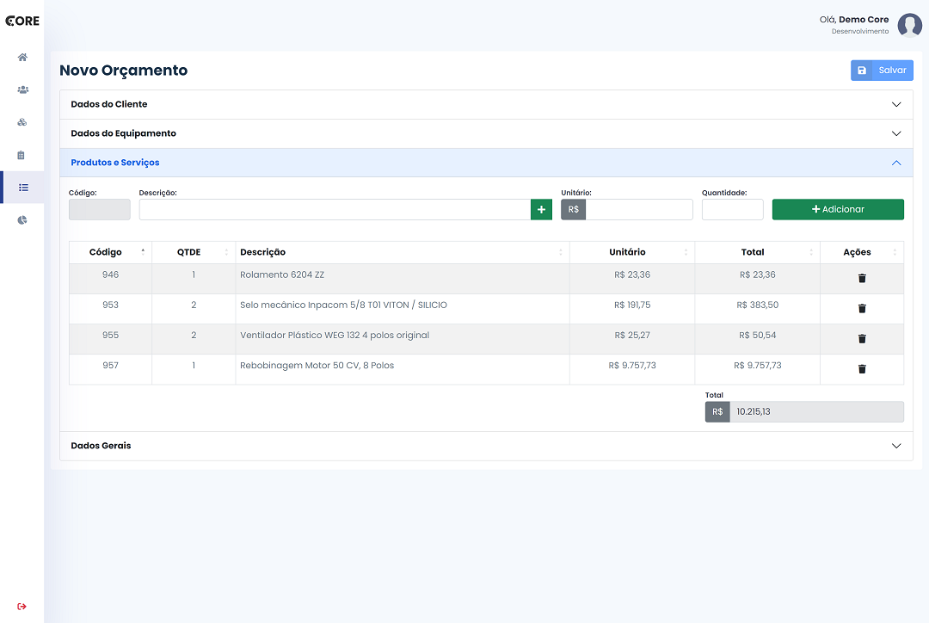Click the Total value field 10.215,13
Screen dimensions: 929x623
[x=816, y=411]
